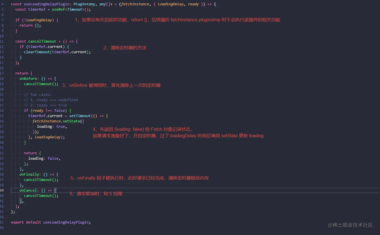Click the ready parameter in the destructured arguments
Viewport: 380px width, 235px height.
pos(194,4)
